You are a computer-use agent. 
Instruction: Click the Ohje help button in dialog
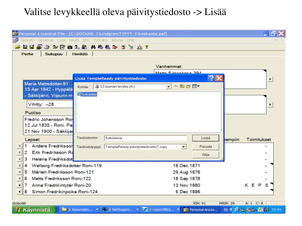pos(206,155)
